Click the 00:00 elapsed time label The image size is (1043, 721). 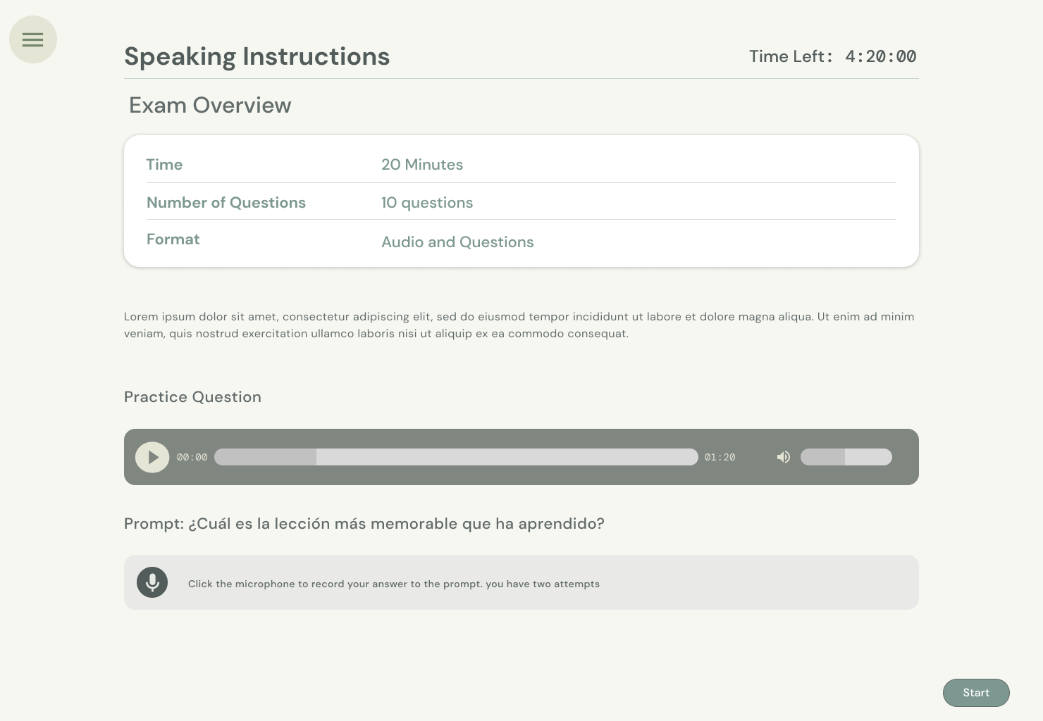(192, 458)
